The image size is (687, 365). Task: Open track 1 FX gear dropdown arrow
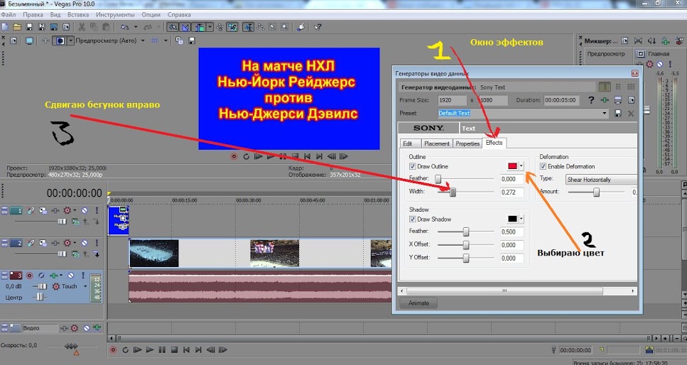pos(75,211)
